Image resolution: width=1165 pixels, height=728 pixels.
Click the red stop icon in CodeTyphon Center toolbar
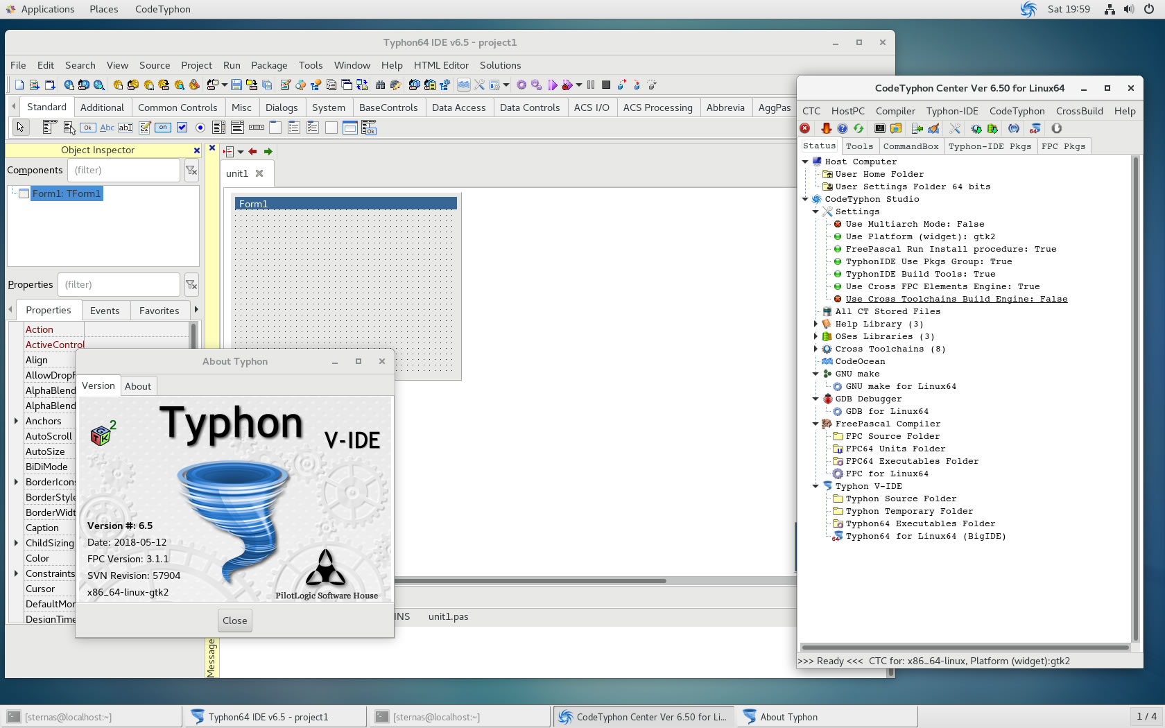pyautogui.click(x=805, y=128)
